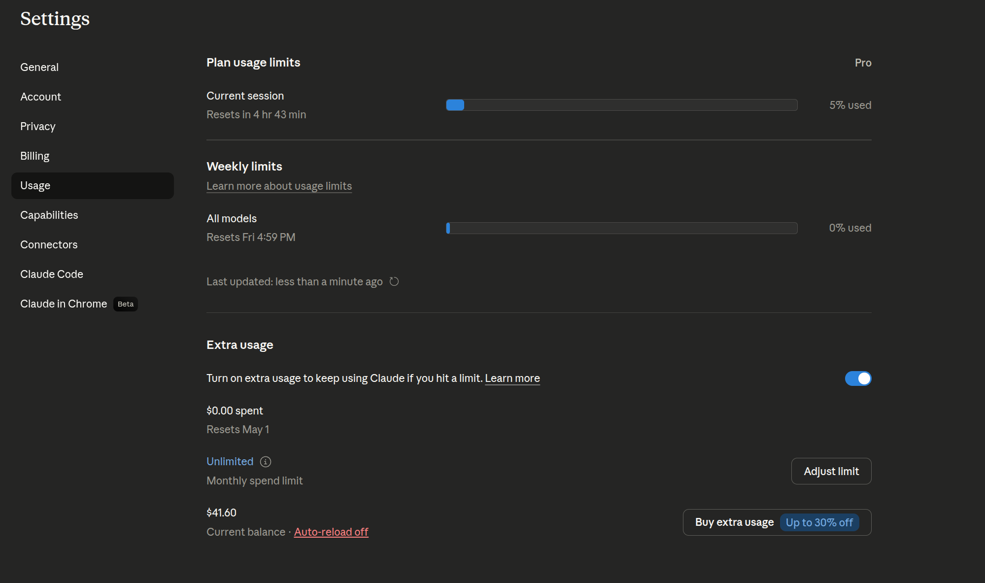Open Capabilities settings
985x583 pixels.
click(x=49, y=215)
